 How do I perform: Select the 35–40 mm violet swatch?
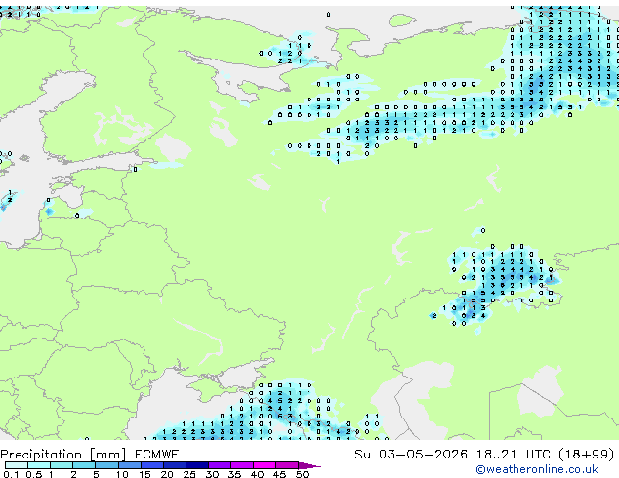point(241,465)
